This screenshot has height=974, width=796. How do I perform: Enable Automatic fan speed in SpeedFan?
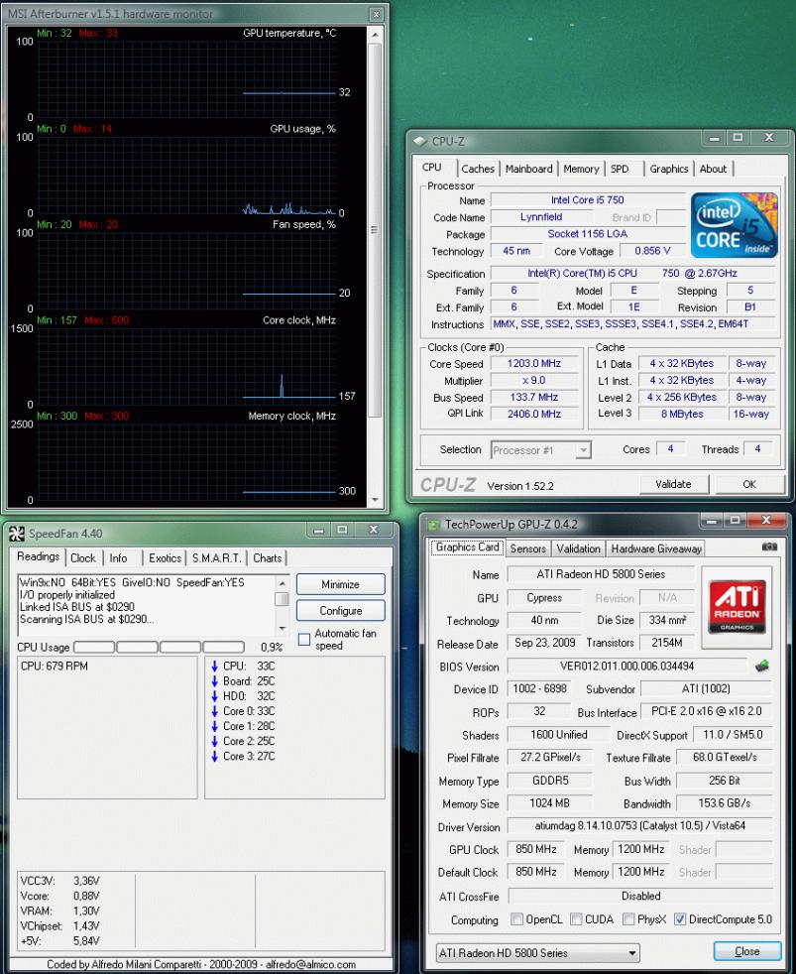point(304,639)
